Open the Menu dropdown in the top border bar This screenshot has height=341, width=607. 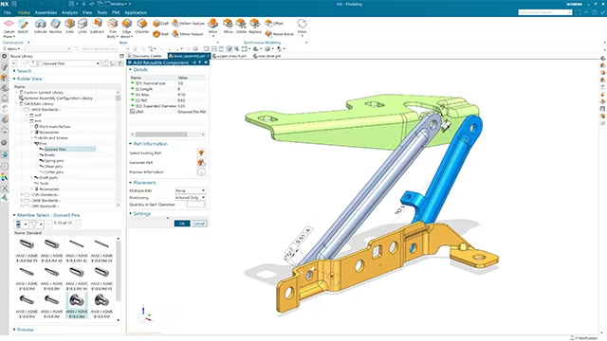click(x=11, y=48)
